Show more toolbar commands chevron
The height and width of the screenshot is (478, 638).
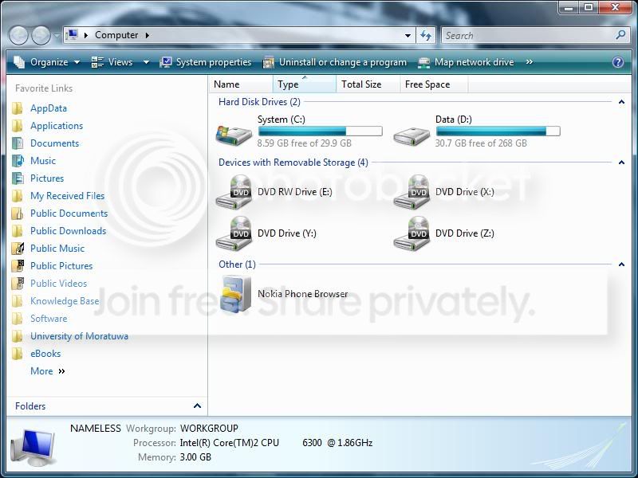pyautogui.click(x=529, y=62)
